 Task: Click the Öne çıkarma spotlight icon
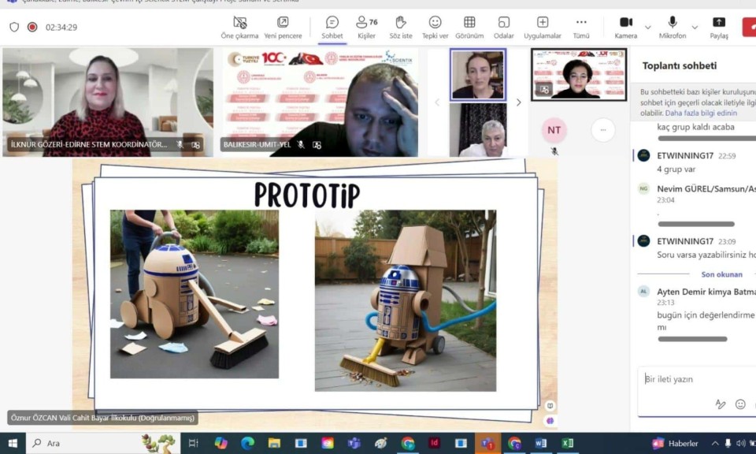(239, 22)
